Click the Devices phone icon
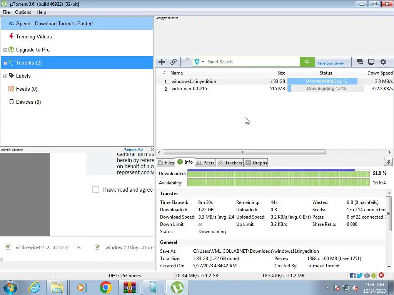The width and height of the screenshot is (394, 295). pos(11,101)
